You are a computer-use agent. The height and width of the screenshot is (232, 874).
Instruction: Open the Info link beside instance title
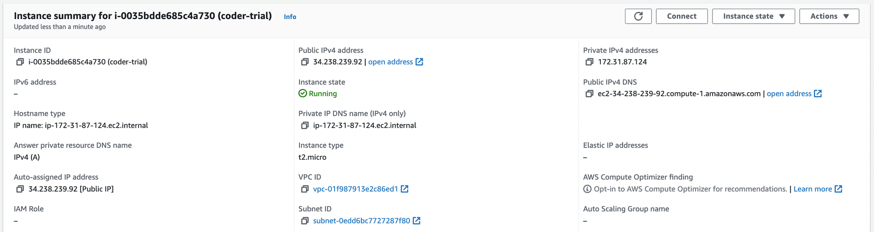click(x=290, y=17)
